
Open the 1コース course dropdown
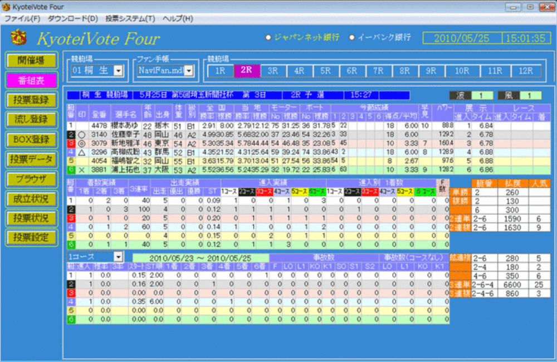click(x=118, y=257)
